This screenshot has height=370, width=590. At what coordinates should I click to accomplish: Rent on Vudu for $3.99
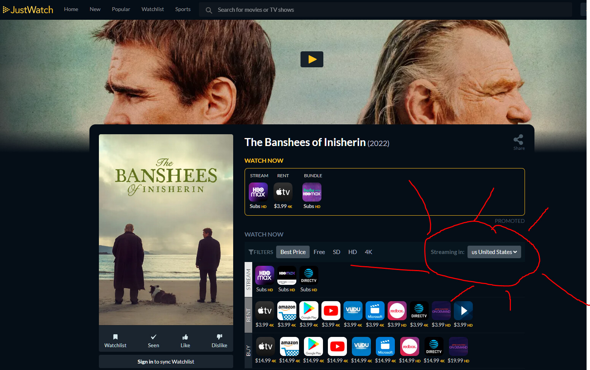point(353,311)
